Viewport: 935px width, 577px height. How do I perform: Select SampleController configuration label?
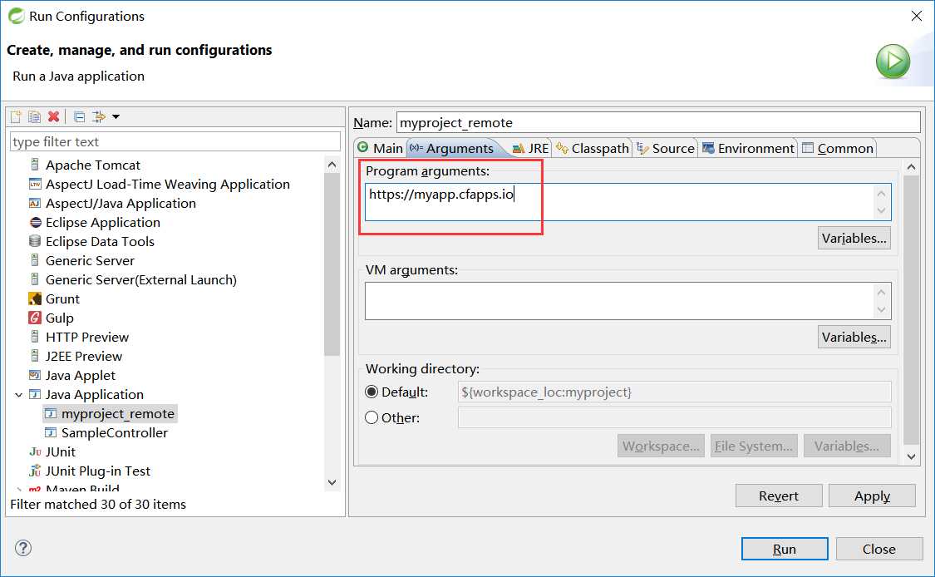[115, 432]
